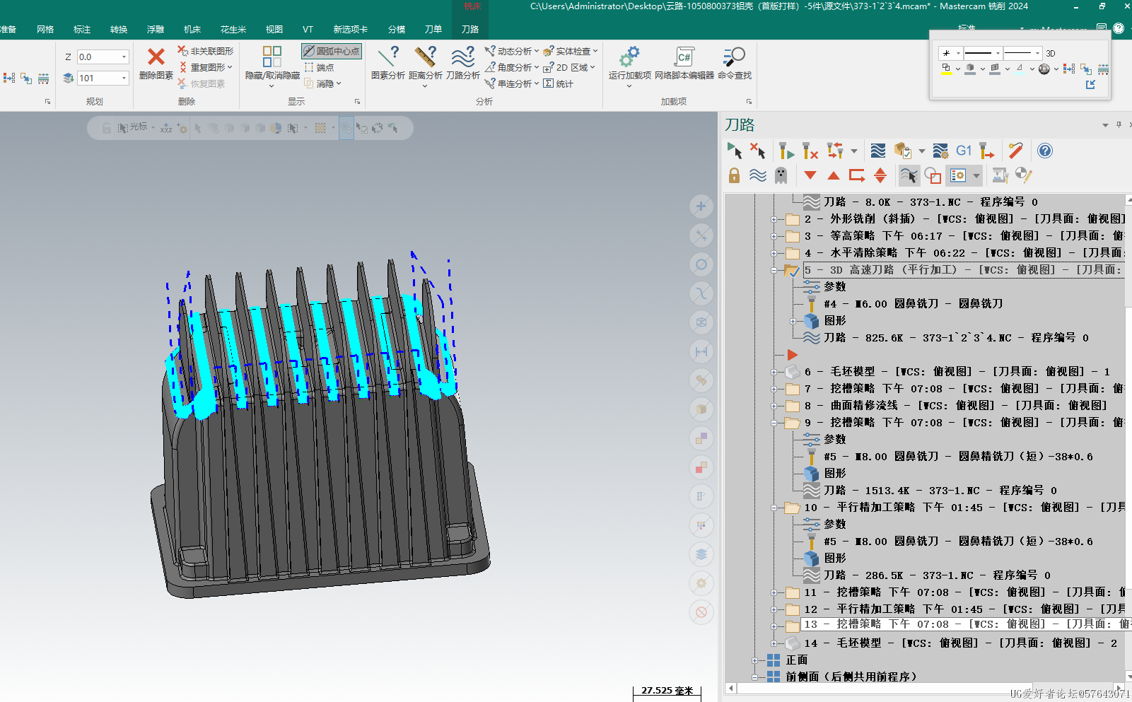Image resolution: width=1132 pixels, height=702 pixels.
Task: Open the dynamic analysis dropdown
Action: [x=536, y=51]
